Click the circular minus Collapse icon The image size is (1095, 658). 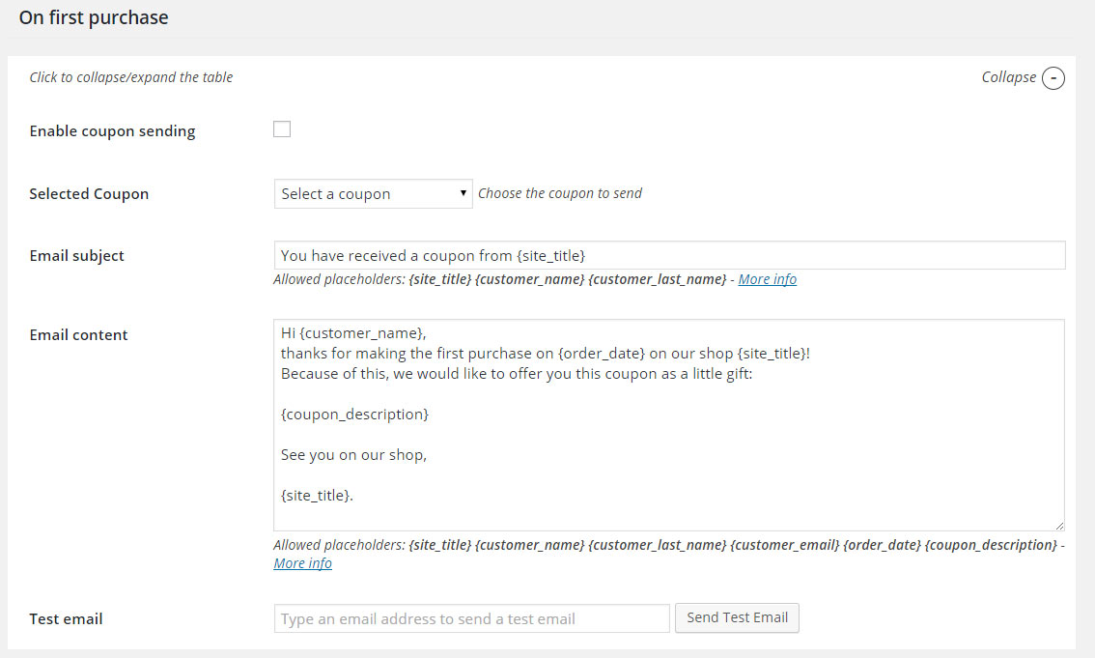point(1053,78)
